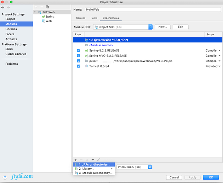Select Web facet under HelloWeb
Image resolution: width=223 pixels, height=183 pixels.
point(48,21)
